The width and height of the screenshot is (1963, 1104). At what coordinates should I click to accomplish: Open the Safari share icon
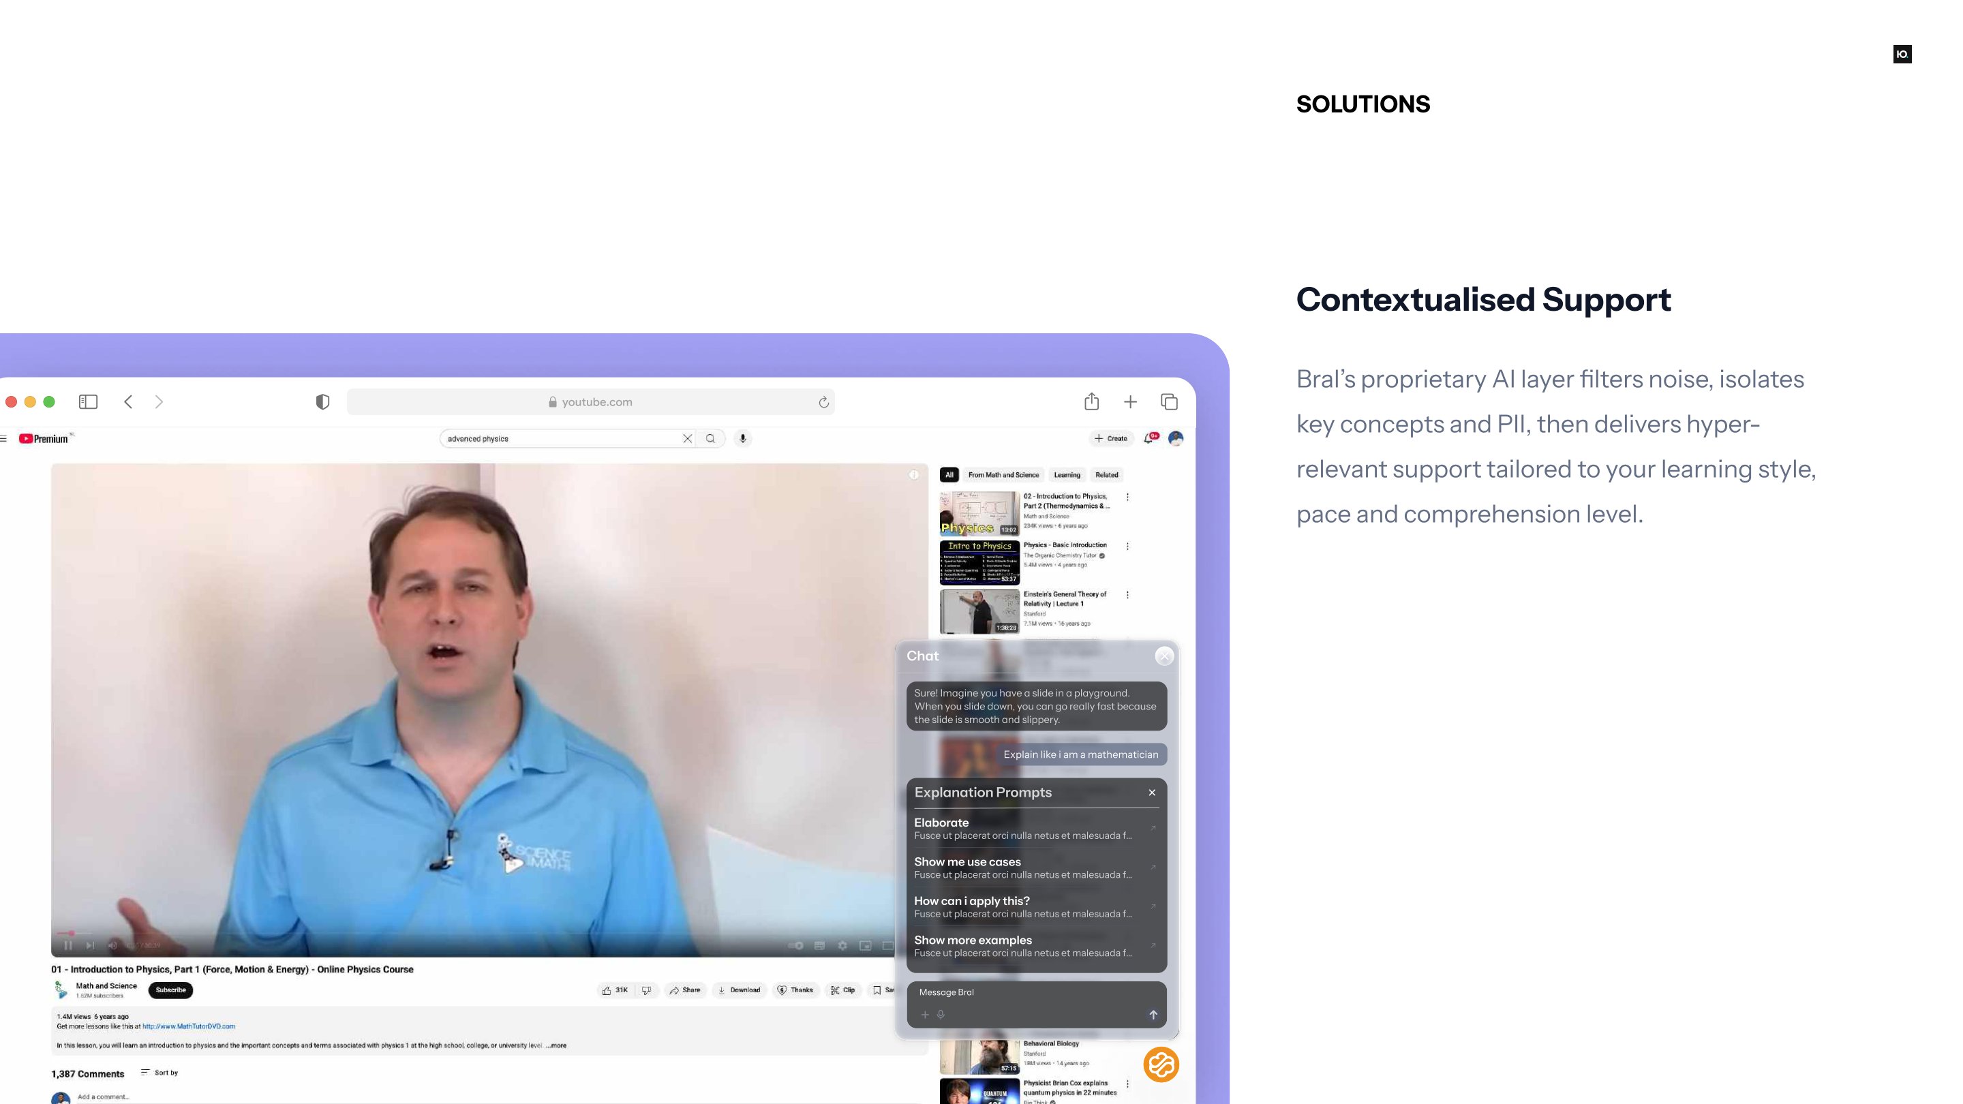1091,401
